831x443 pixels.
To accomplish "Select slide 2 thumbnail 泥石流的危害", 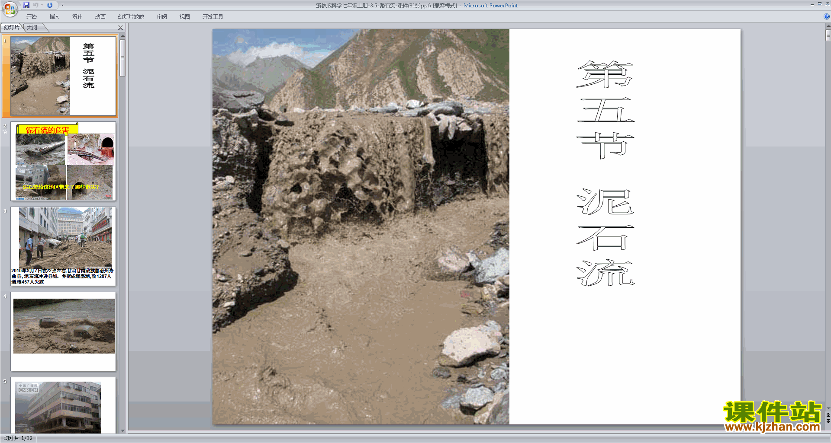I will 63,161.
